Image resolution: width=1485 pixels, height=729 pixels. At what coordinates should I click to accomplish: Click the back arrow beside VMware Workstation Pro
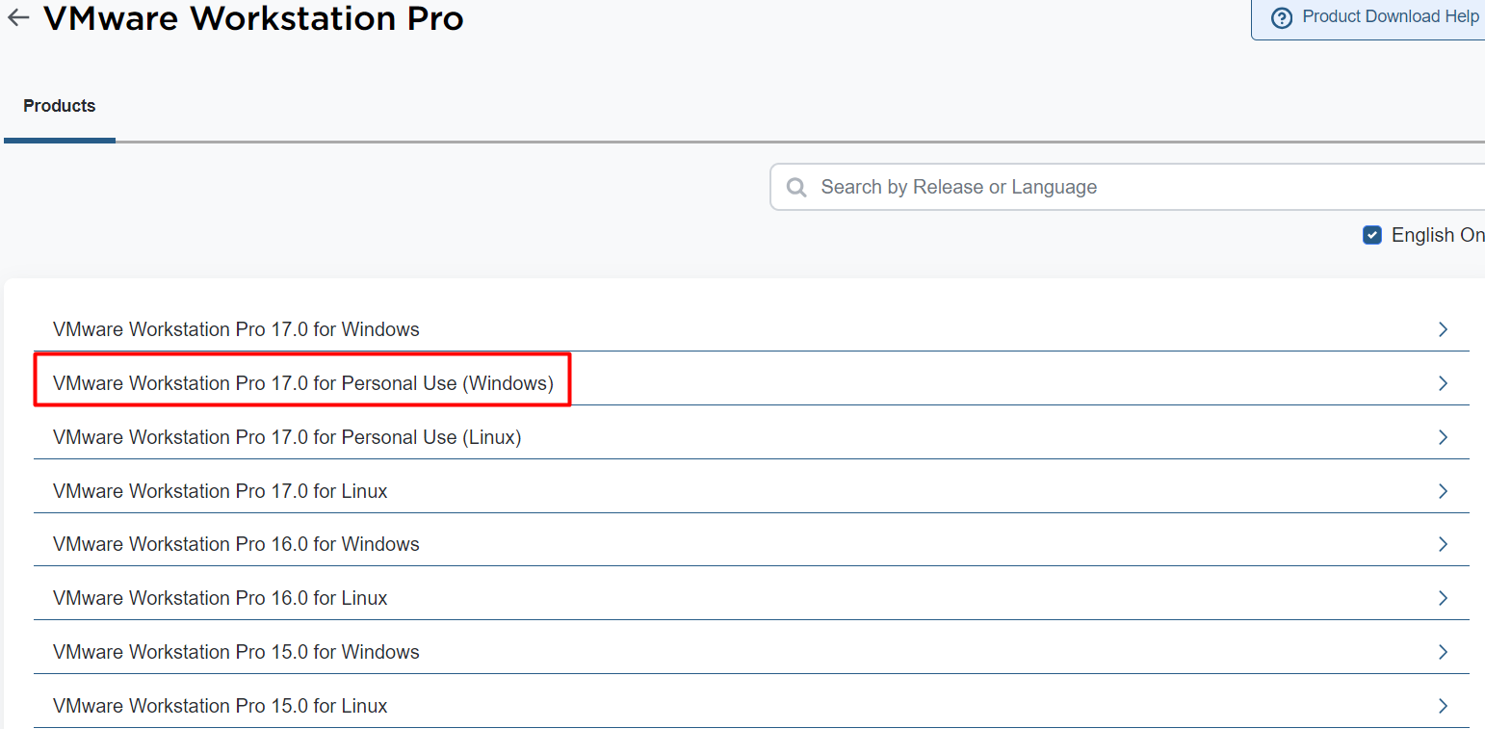[18, 17]
